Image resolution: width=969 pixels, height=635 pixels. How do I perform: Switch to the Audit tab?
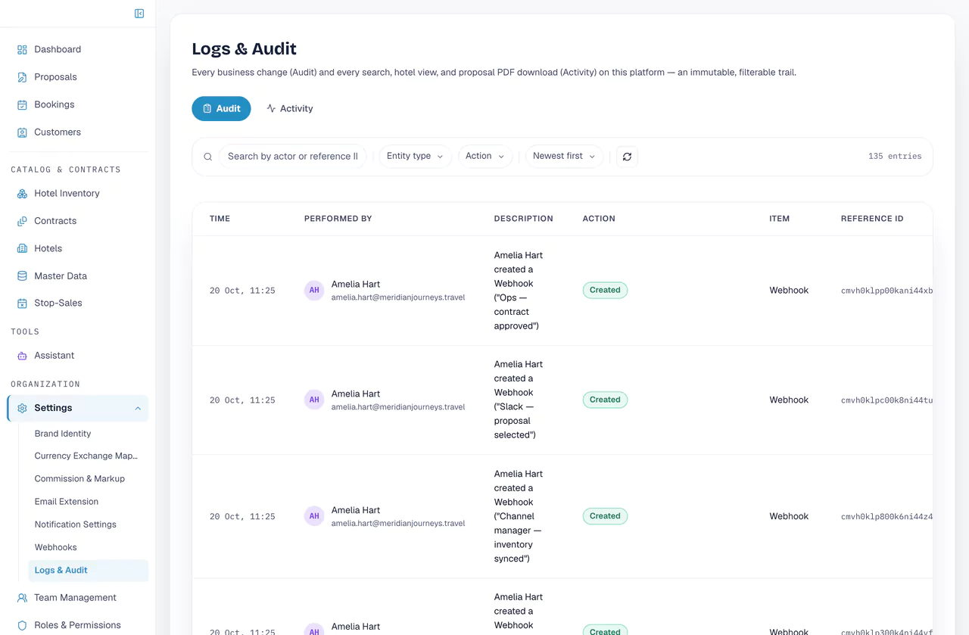tap(221, 108)
